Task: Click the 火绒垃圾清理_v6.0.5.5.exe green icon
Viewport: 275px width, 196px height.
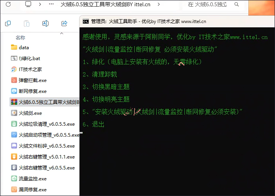Action: [14, 124]
